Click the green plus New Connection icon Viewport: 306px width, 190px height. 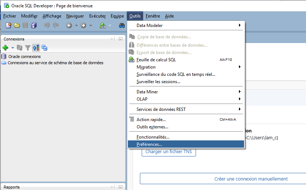[5, 48]
